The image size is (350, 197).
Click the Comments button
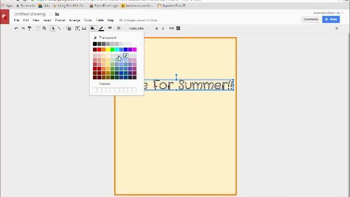pos(311,20)
